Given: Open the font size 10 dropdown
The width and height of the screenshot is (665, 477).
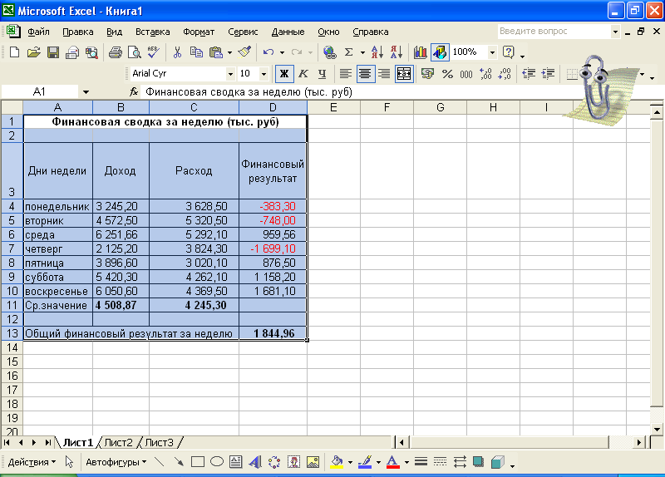Looking at the screenshot, I should (x=264, y=74).
